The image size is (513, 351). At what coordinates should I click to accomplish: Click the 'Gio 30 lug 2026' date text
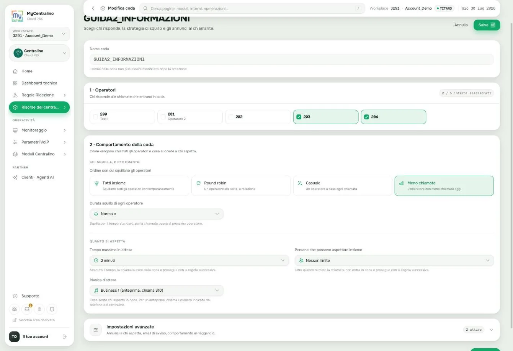(x=478, y=8)
